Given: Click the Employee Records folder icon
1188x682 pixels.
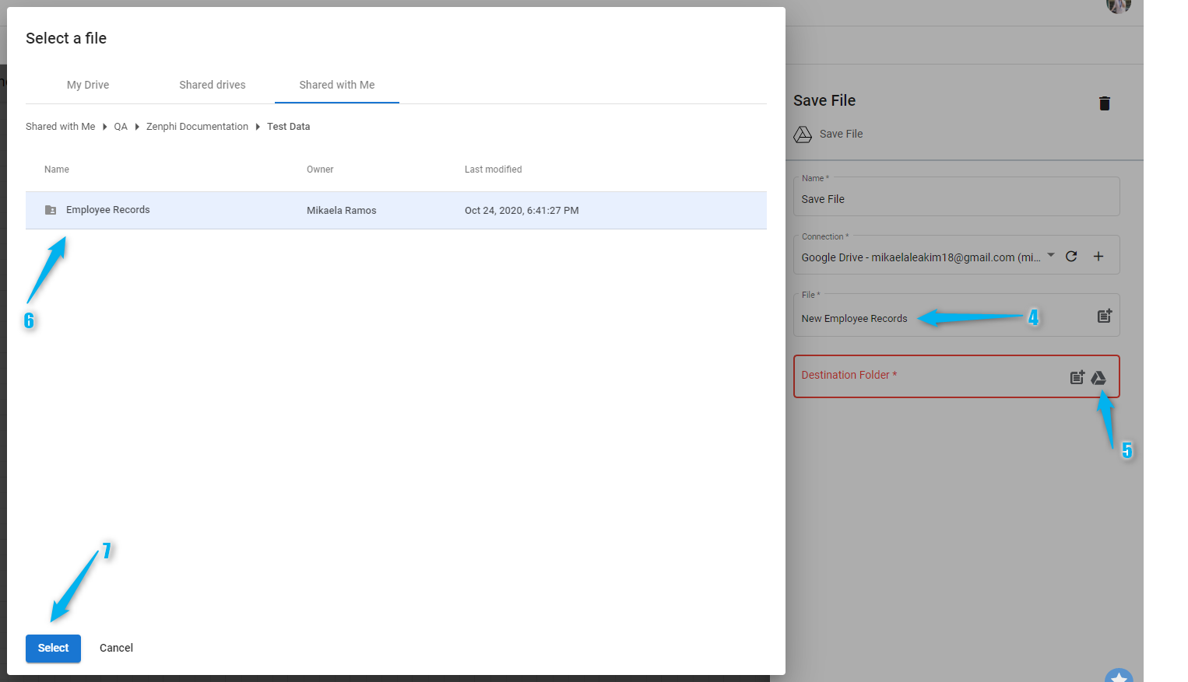Looking at the screenshot, I should click(51, 210).
